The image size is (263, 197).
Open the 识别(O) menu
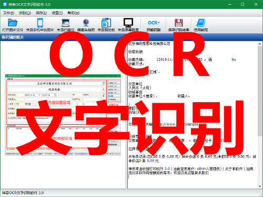coord(25,13)
